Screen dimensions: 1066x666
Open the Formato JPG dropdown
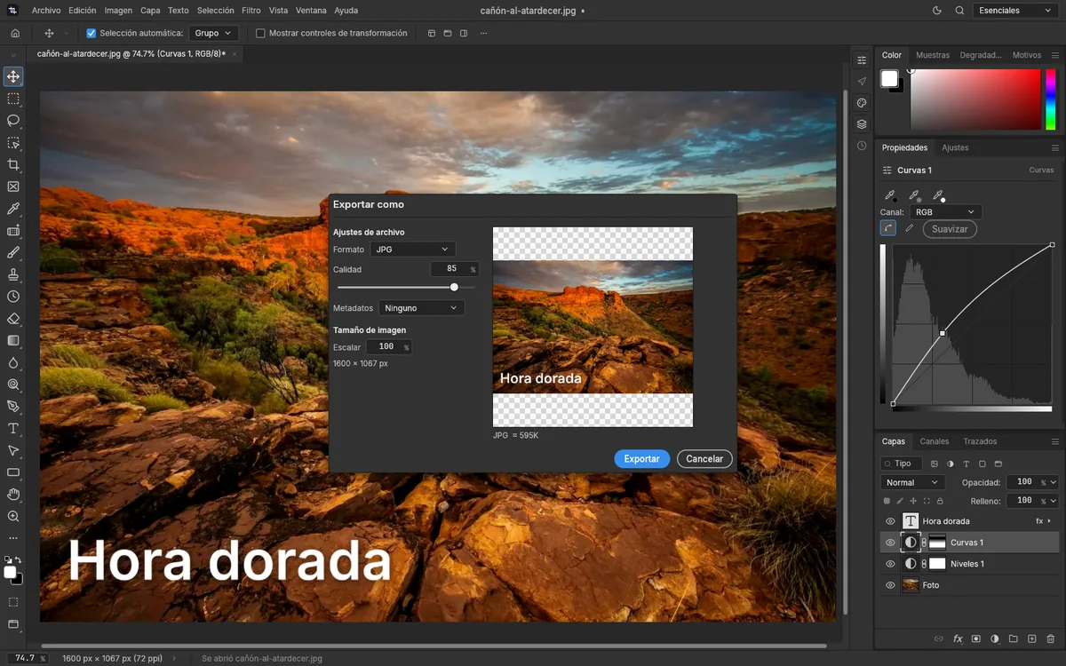click(413, 250)
